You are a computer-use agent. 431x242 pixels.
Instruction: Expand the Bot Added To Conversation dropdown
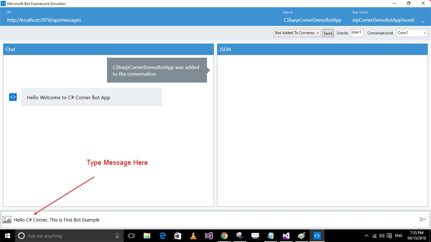[x=297, y=33]
